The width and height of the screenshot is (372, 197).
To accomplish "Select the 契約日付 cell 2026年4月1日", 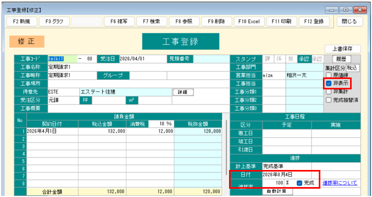I will pos(52,132).
